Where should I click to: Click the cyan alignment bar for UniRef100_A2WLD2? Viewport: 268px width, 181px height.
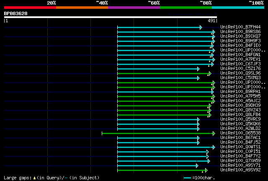click(158, 129)
